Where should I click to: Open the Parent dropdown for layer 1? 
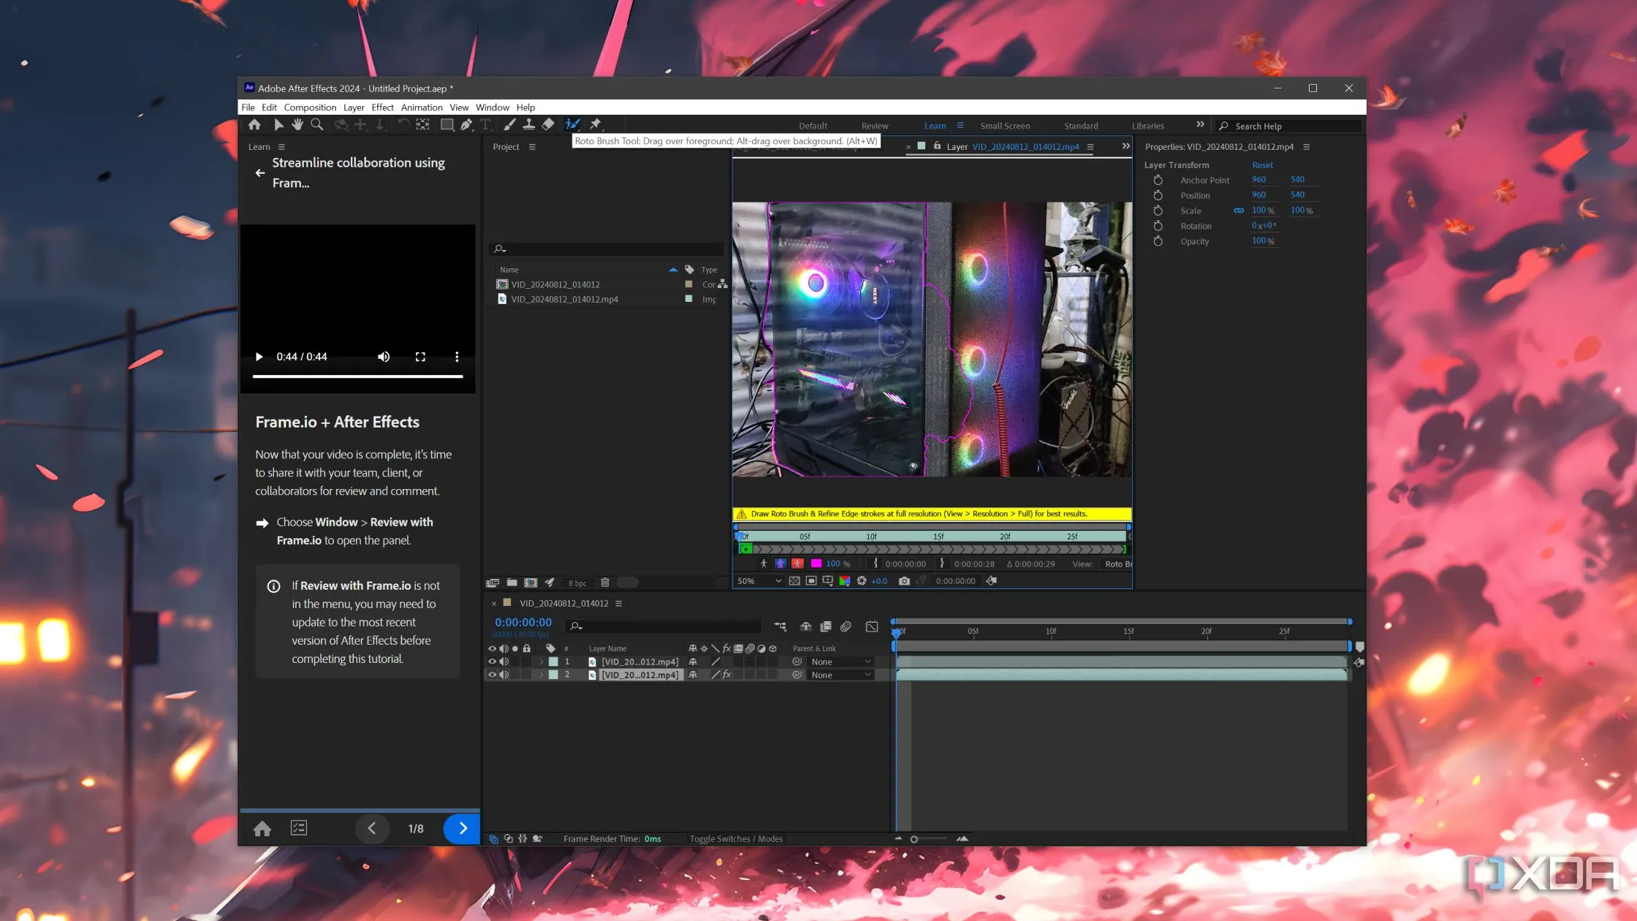pos(840,662)
